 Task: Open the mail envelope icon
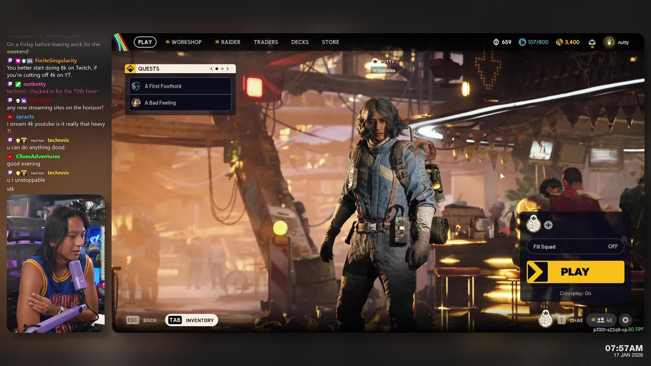(592, 43)
